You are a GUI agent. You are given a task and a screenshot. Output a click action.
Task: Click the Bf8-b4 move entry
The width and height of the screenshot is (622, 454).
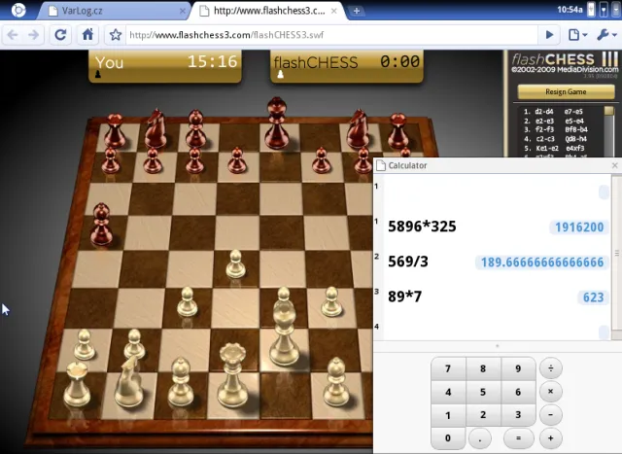point(576,129)
